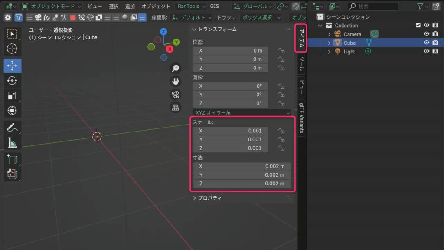Click the red square icon in toolbar
Image resolution: width=444 pixels, height=250 pixels.
(x=73, y=17)
